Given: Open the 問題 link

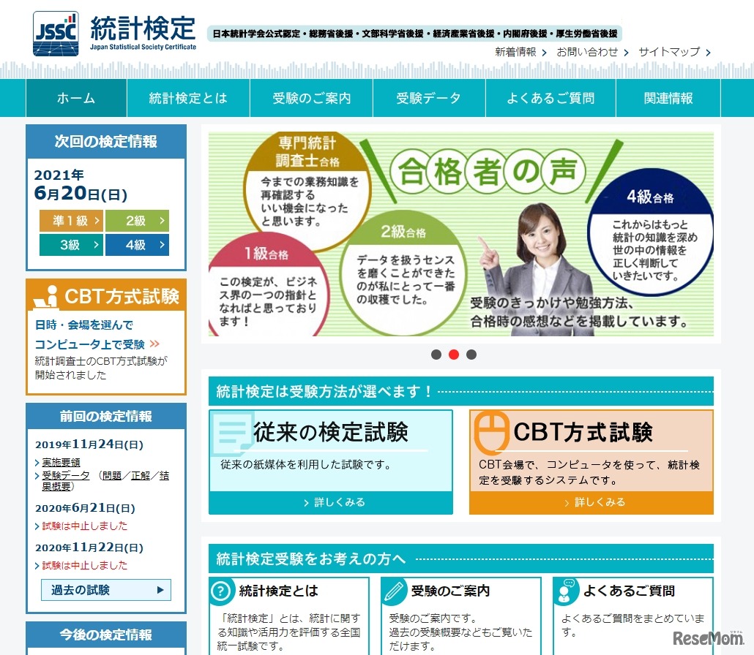Looking at the screenshot, I should point(111,475).
